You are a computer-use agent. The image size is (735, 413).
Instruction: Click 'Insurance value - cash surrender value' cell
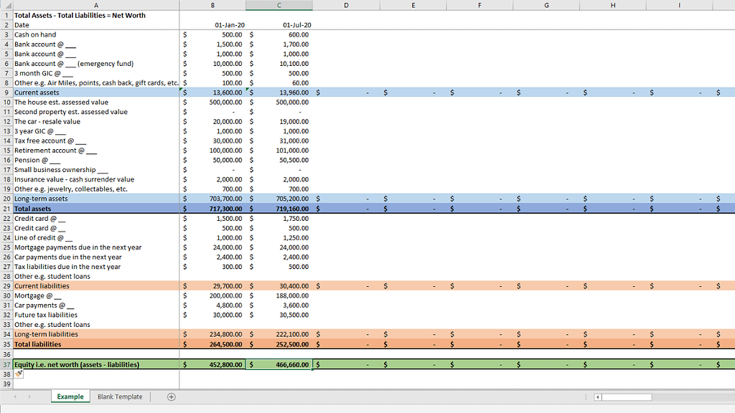tap(96, 179)
